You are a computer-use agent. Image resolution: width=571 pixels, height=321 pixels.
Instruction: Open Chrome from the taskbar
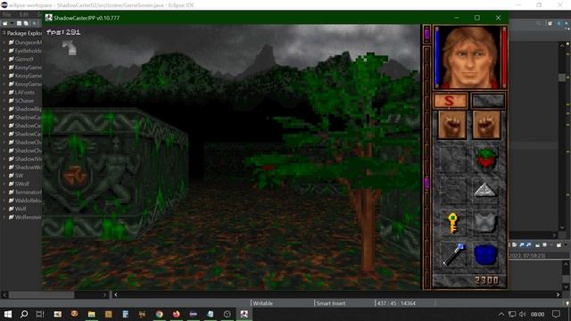point(159,314)
